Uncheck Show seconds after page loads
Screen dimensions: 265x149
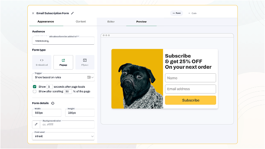35,87
